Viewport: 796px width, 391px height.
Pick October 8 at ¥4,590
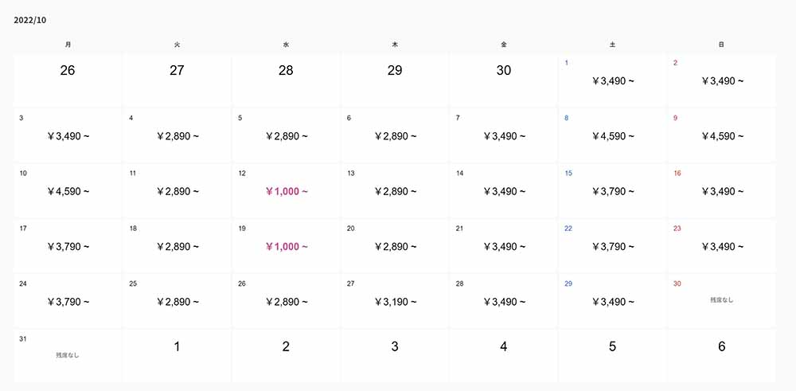coord(613,136)
